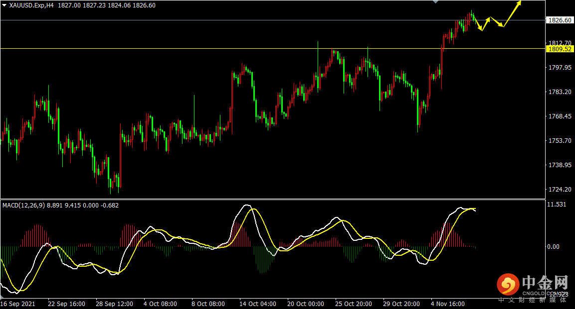Click the 4 Nov 16:00 time label
This screenshot has height=309, width=575.
click(447, 304)
